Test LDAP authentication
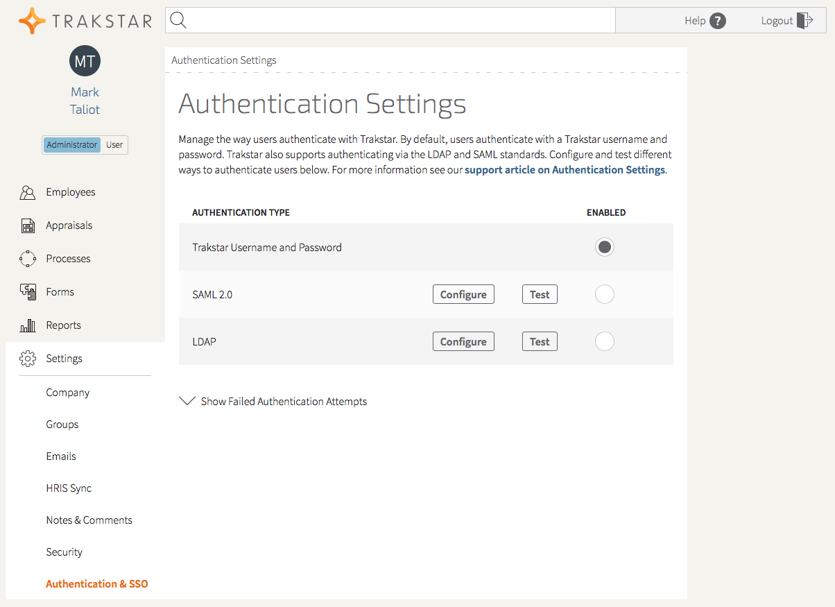 coord(540,341)
